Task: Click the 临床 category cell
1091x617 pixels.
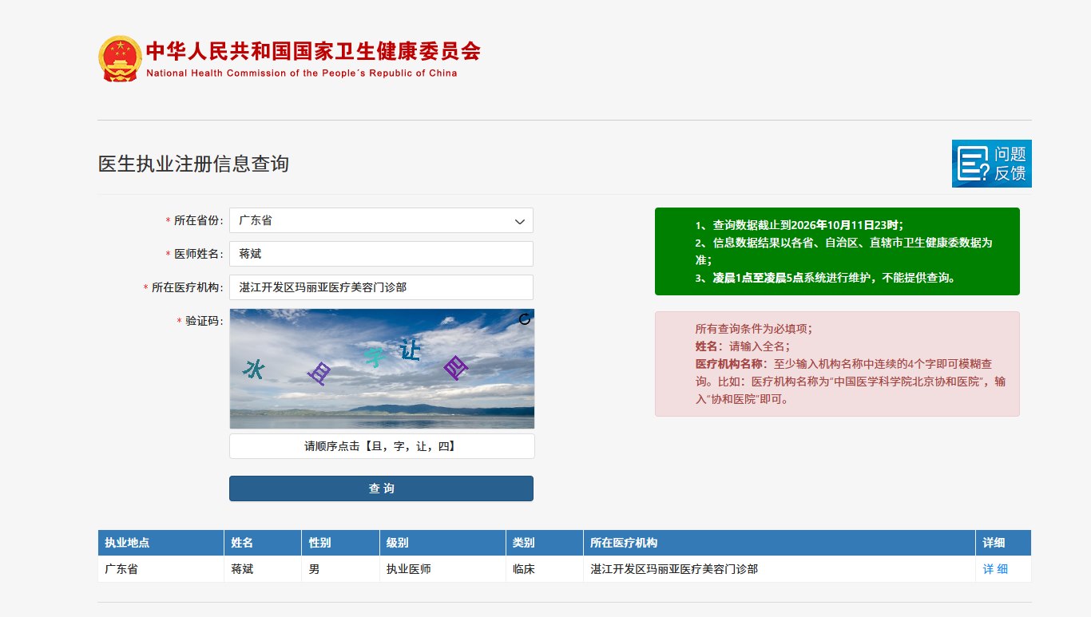Action: point(544,569)
